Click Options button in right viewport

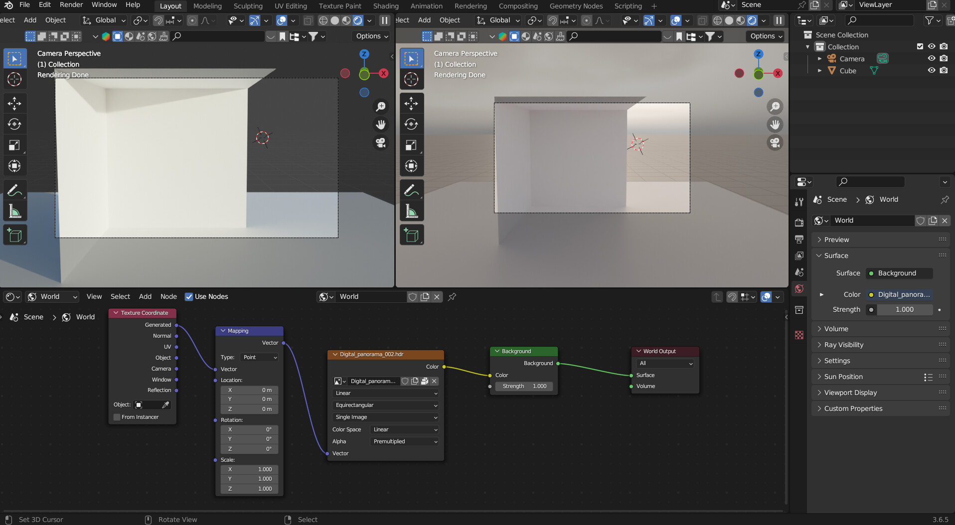click(x=766, y=36)
